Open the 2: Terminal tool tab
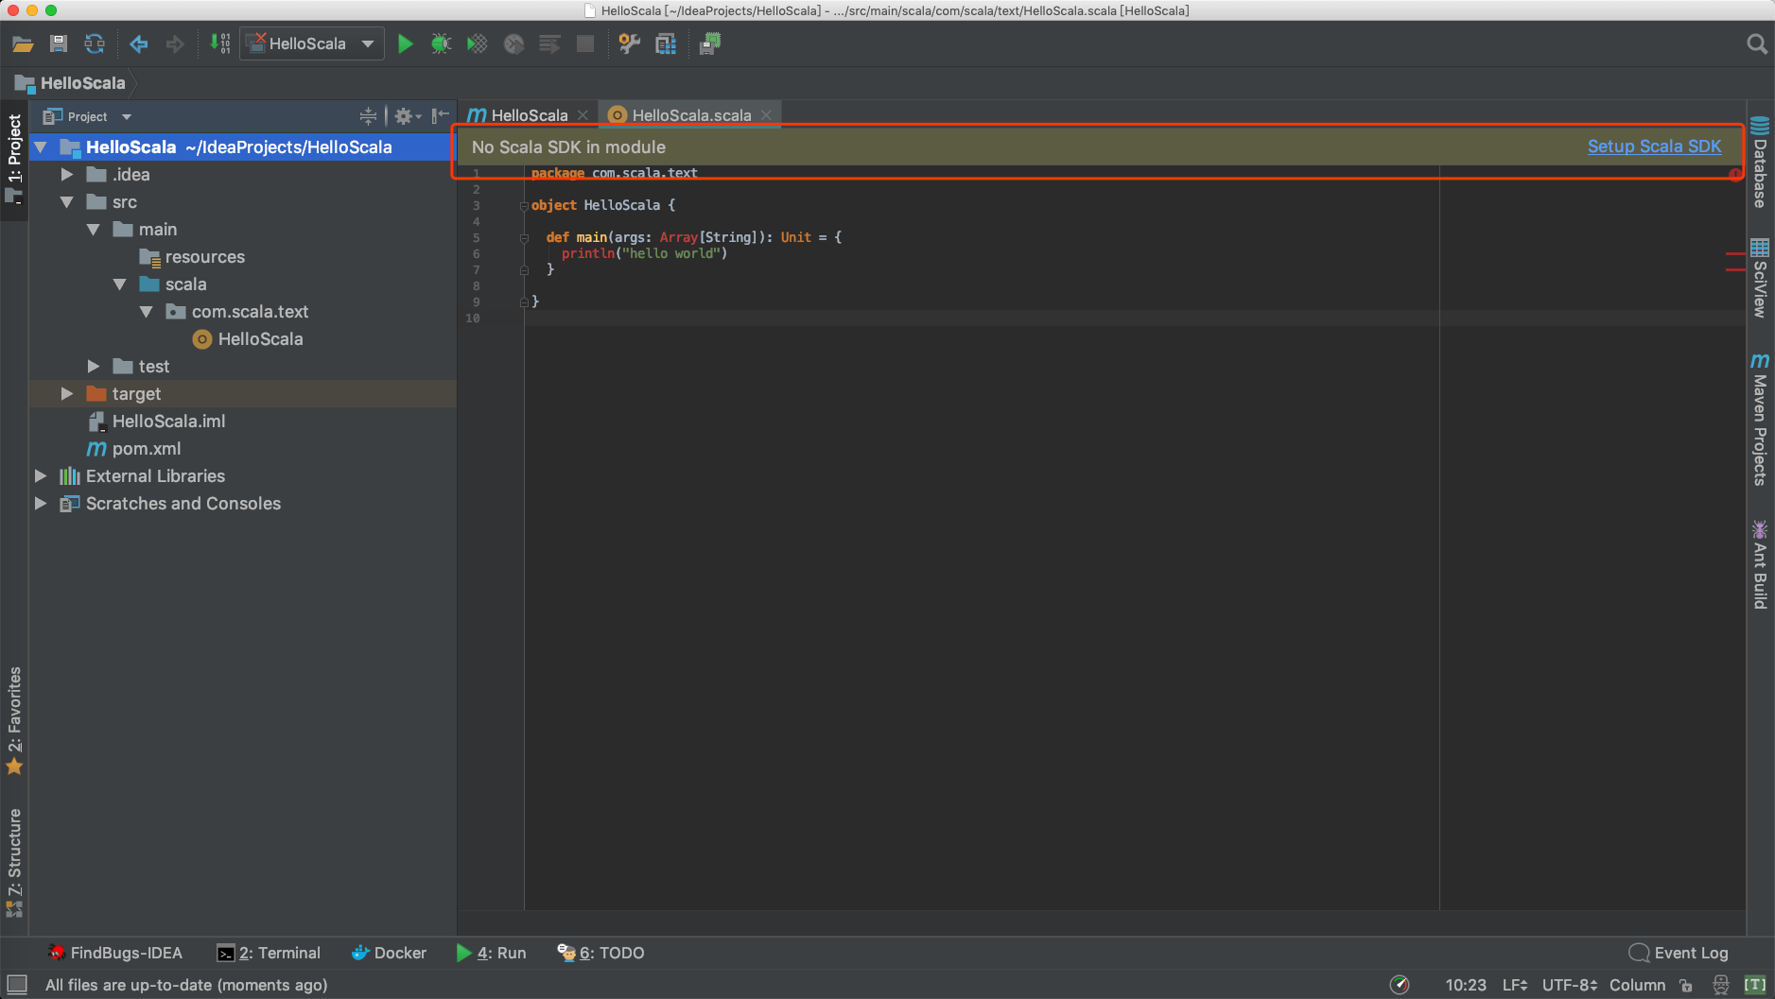 (x=269, y=953)
